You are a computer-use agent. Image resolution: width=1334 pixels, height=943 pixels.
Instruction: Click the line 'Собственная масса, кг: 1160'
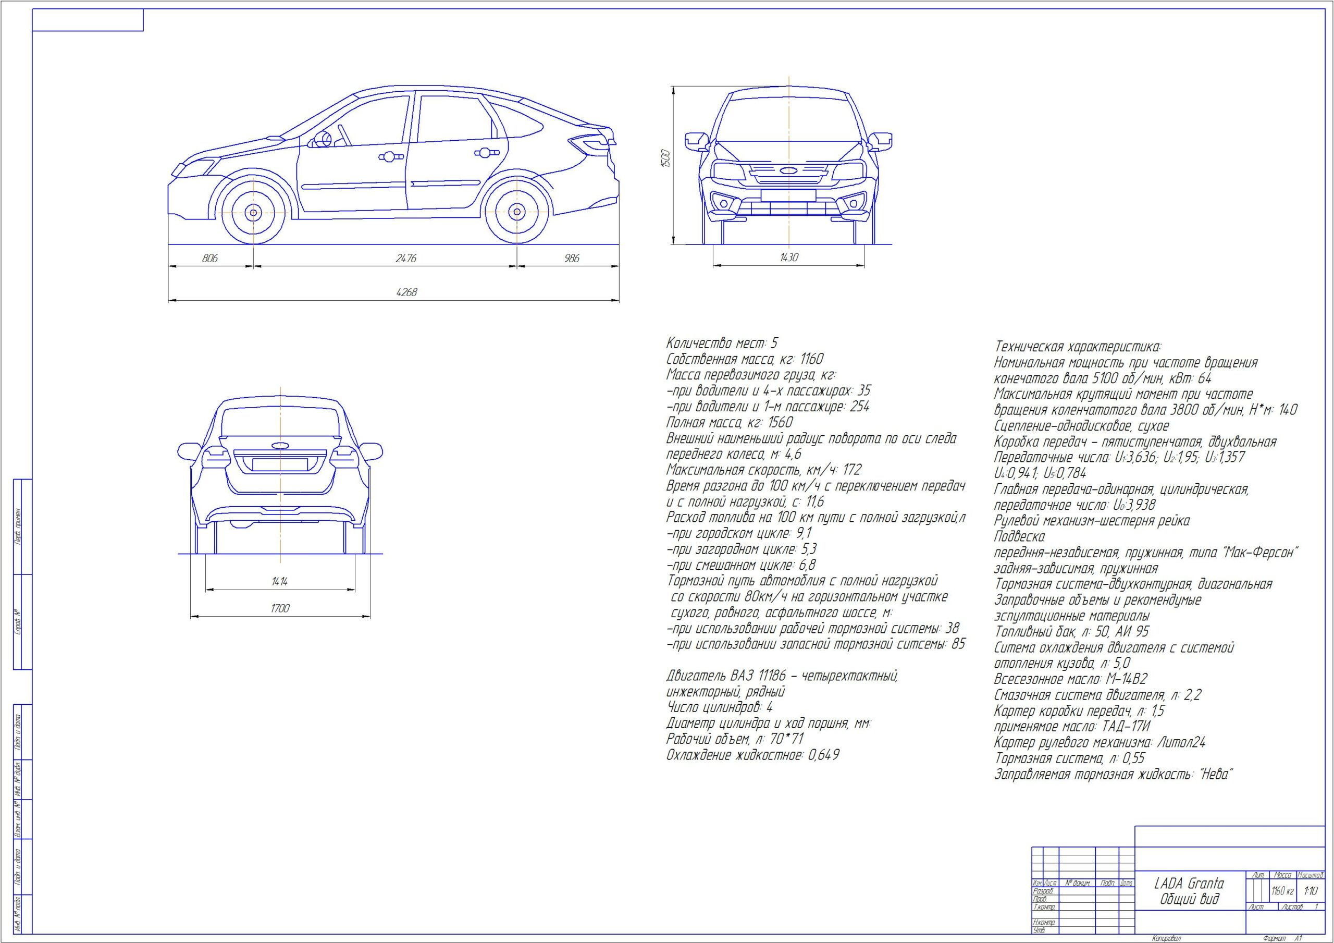pyautogui.click(x=745, y=359)
